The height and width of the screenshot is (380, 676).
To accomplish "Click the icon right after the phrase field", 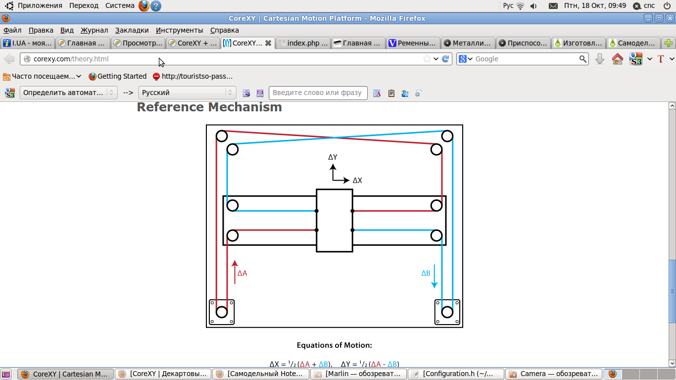I will click(x=377, y=93).
